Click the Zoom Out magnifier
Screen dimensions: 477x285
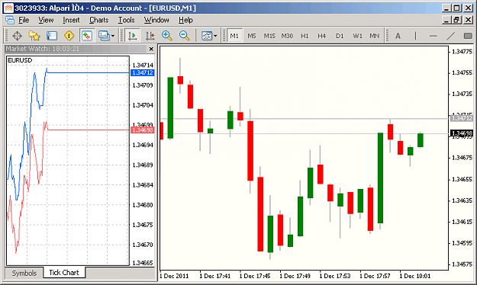point(184,36)
